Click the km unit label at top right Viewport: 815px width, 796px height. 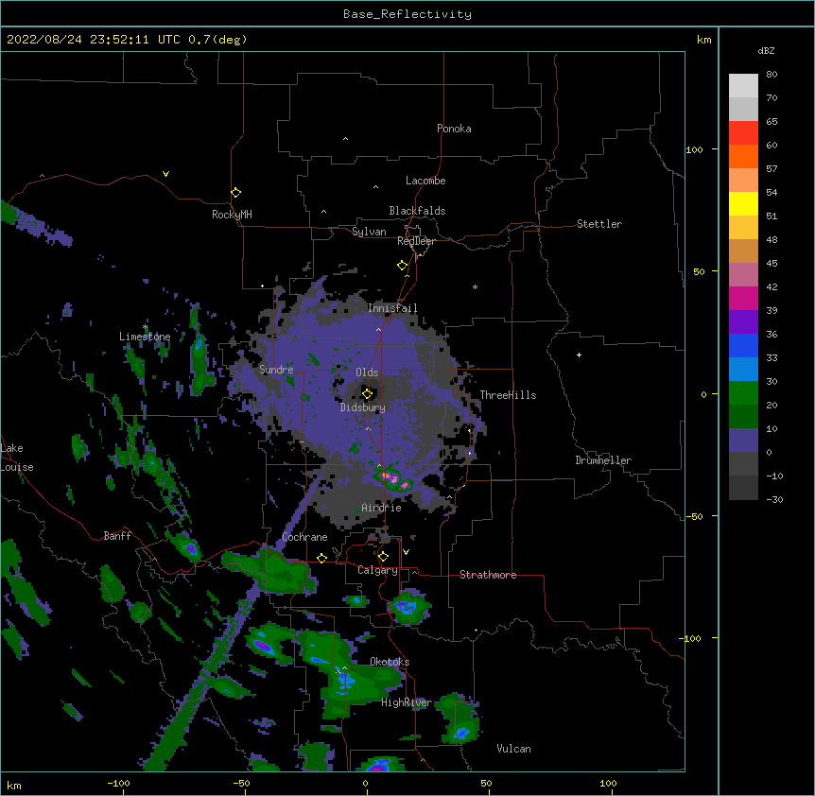(703, 40)
